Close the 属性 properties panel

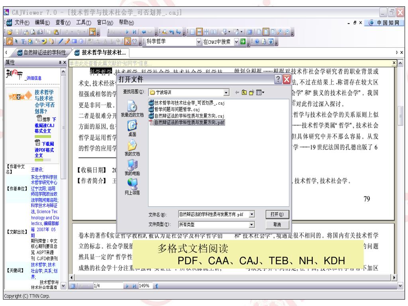click(x=65, y=63)
